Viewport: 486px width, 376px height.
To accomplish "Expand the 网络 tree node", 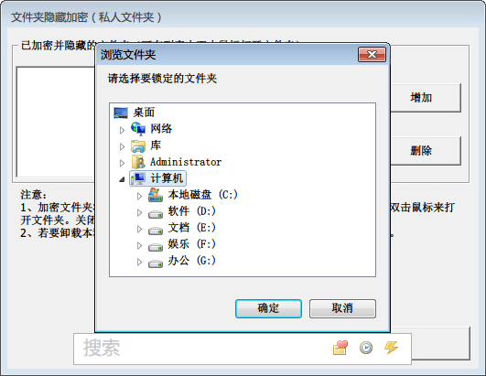I will tap(122, 130).
